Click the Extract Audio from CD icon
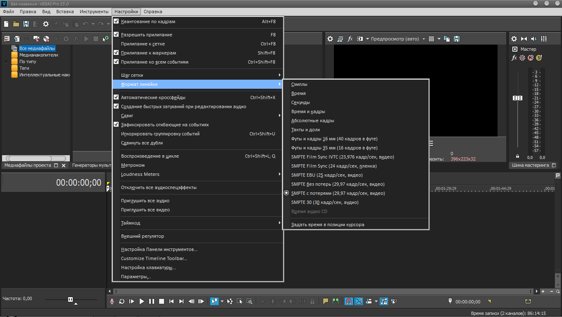 click(46, 39)
